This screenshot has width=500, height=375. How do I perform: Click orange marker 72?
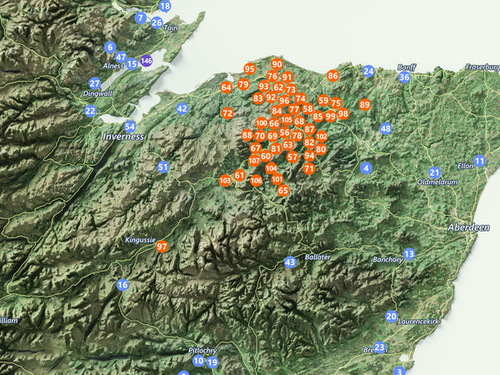click(227, 113)
